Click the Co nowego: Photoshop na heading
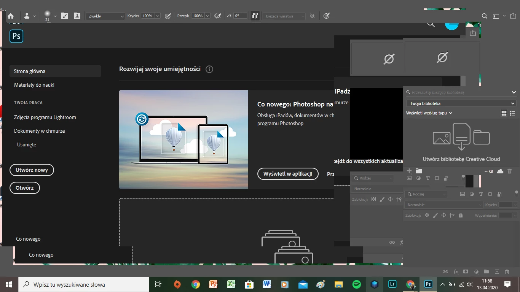 295,104
